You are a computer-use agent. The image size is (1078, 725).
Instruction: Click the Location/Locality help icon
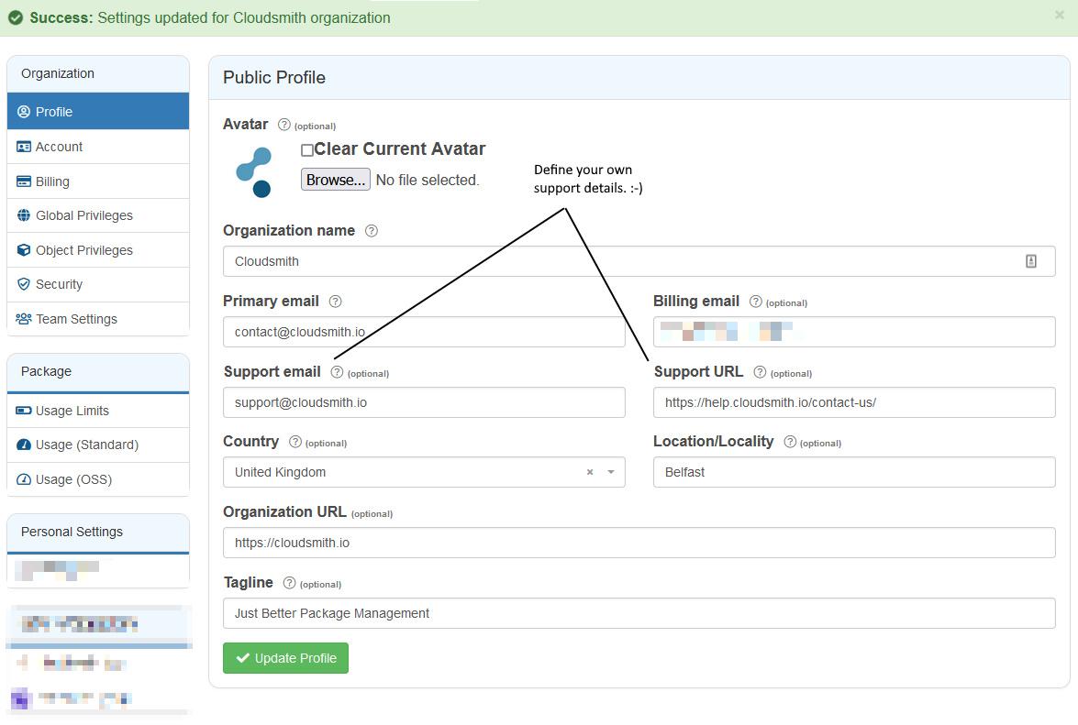click(x=790, y=442)
